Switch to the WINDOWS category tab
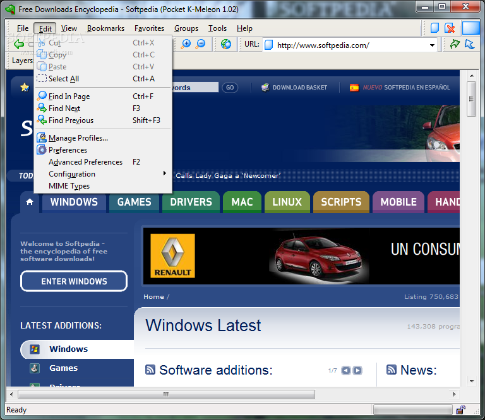The width and height of the screenshot is (485, 420). 74,202
